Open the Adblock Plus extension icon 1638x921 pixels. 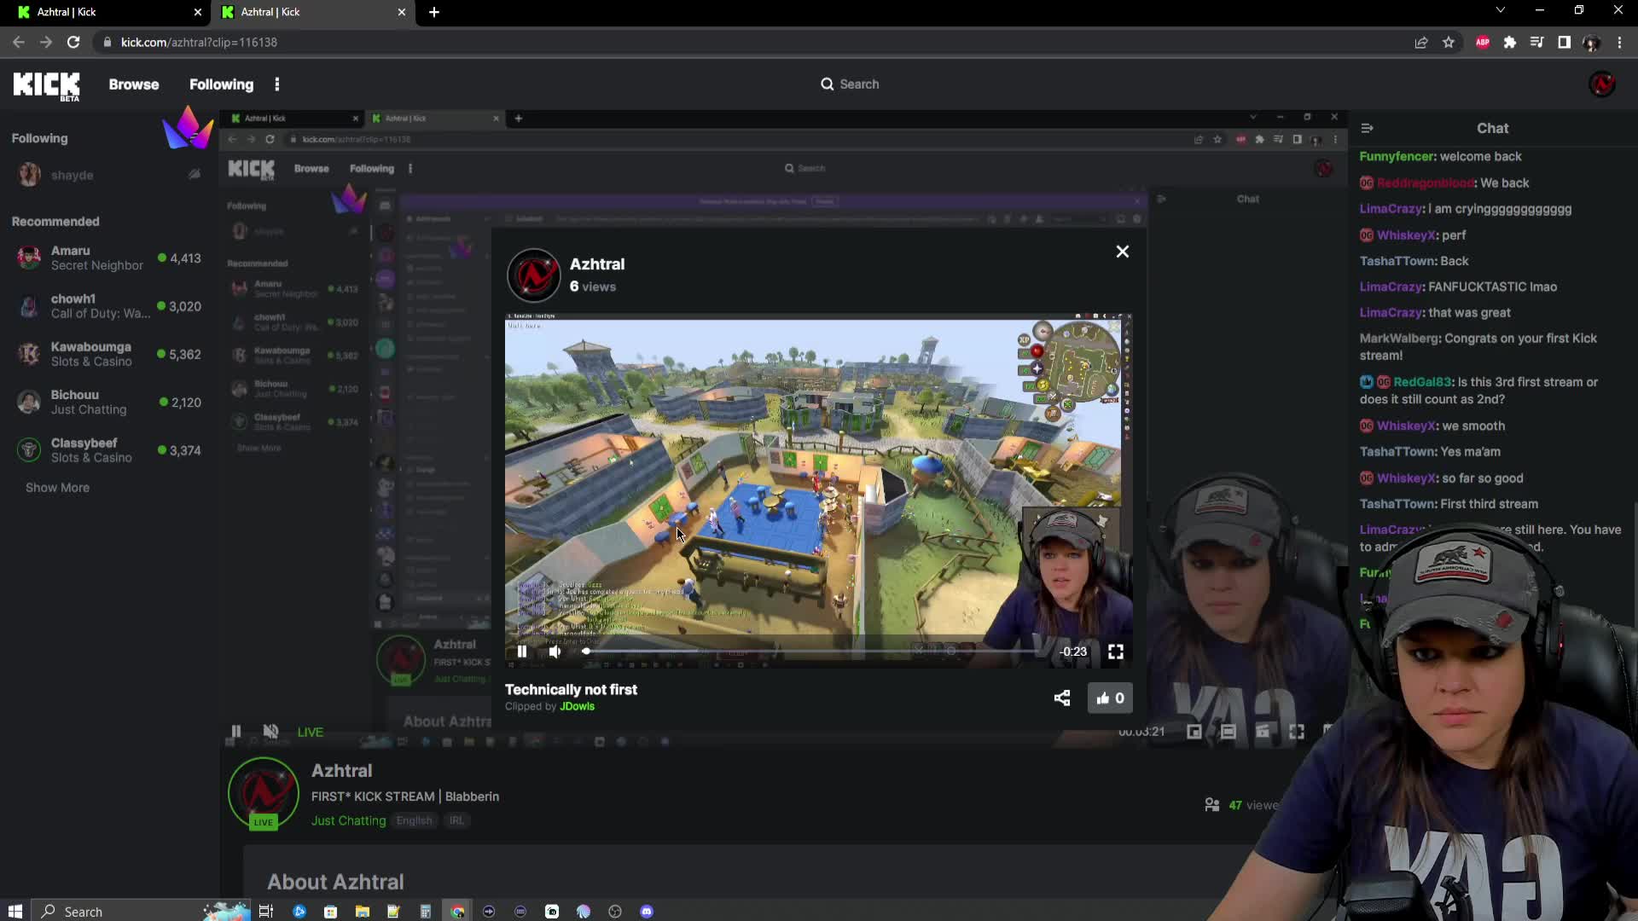click(x=1482, y=42)
